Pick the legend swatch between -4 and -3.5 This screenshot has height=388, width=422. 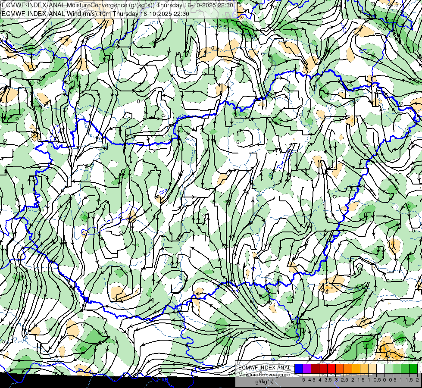click(323, 369)
